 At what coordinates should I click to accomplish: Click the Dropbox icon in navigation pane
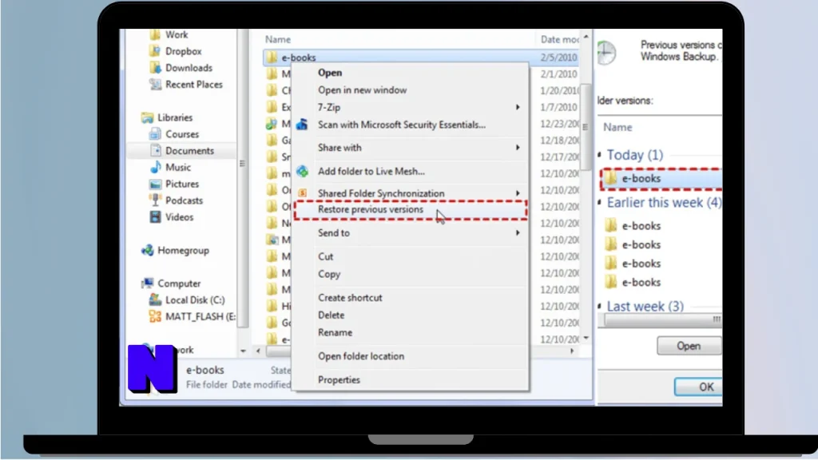pos(155,51)
